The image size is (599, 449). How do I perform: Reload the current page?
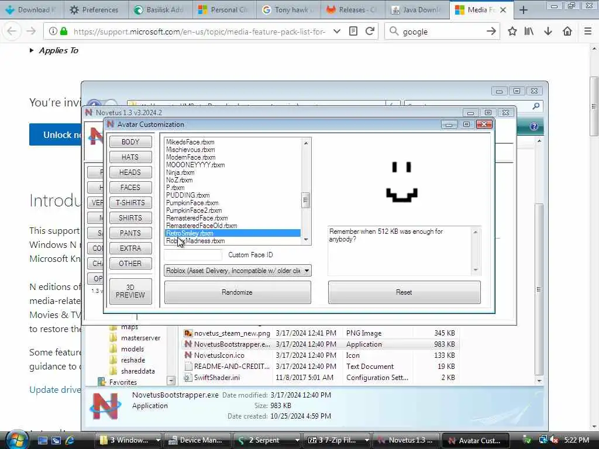click(370, 32)
